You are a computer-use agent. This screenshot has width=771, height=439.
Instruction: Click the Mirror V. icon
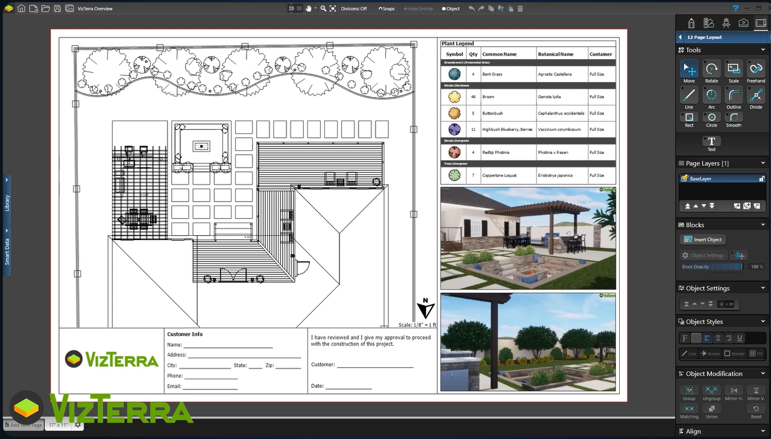tap(756, 391)
